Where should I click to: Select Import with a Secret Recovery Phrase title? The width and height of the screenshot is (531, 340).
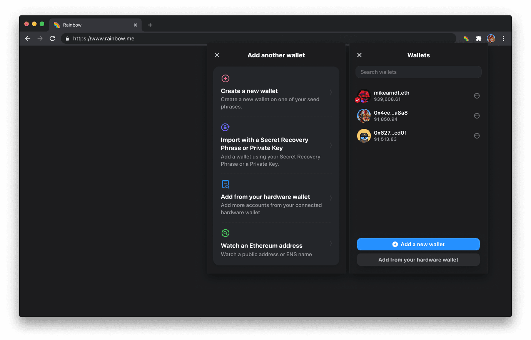click(x=264, y=144)
